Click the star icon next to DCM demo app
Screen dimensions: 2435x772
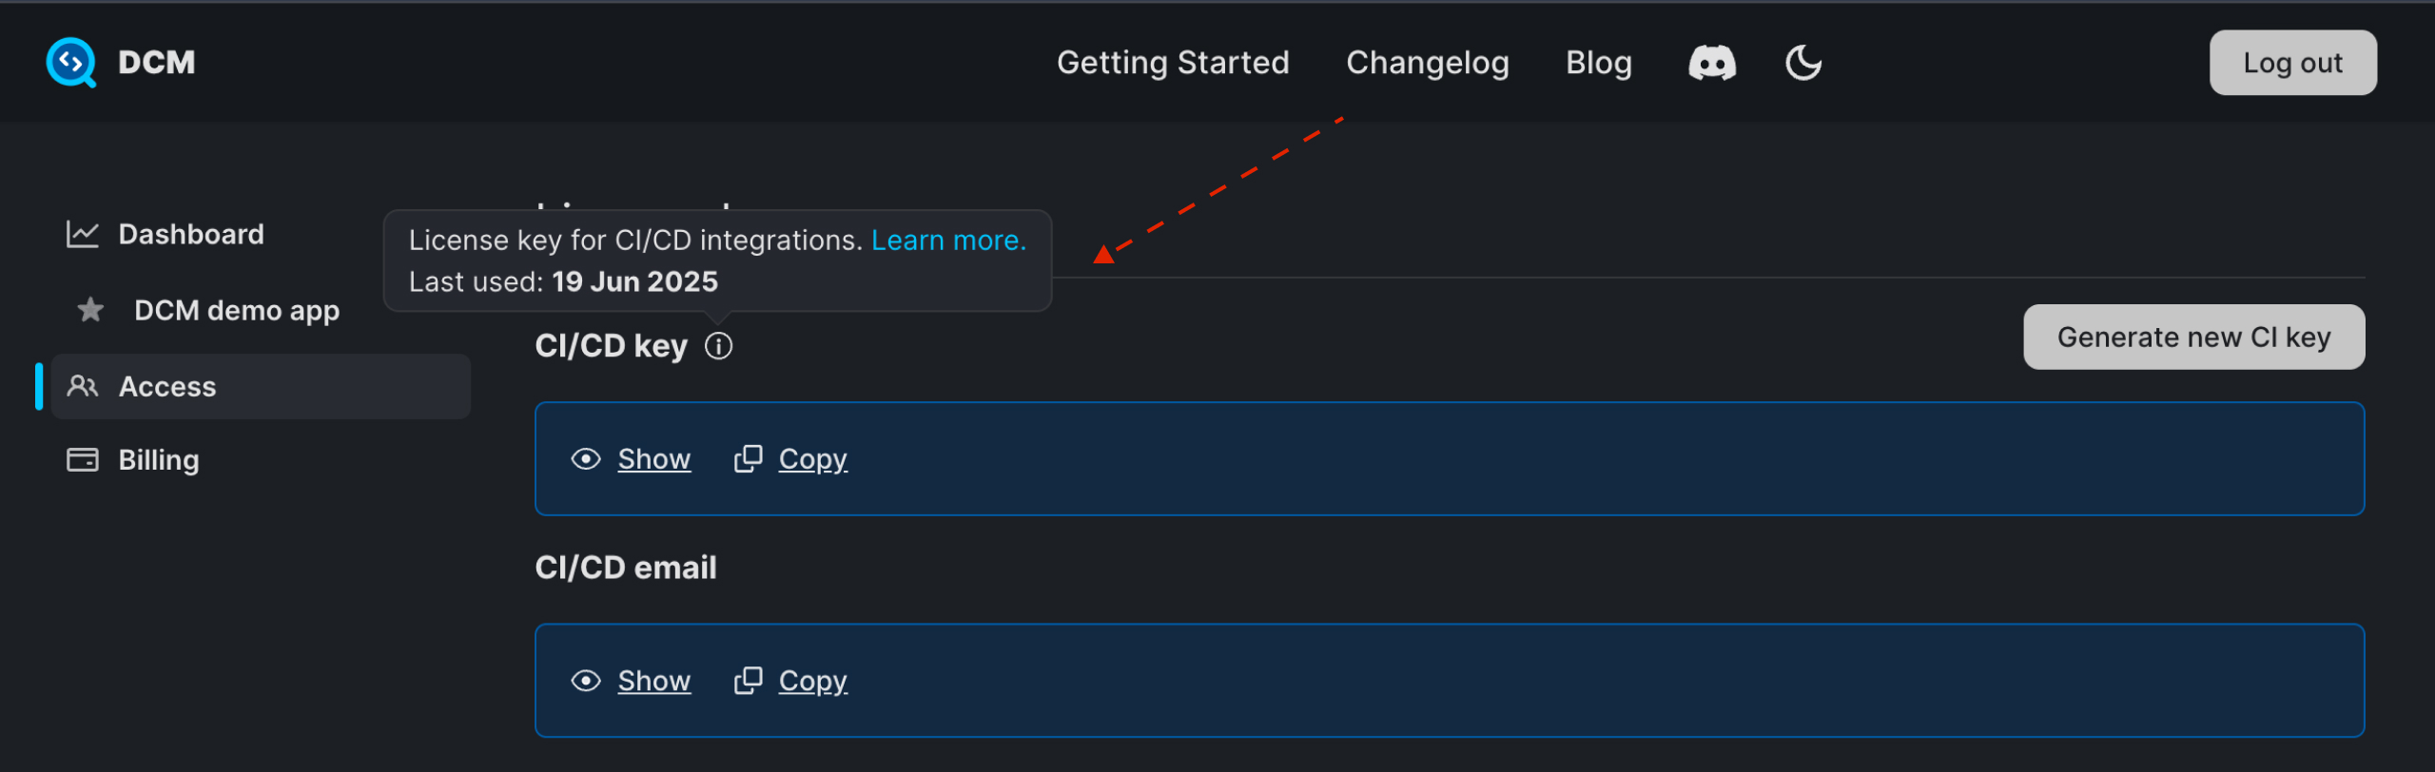pyautogui.click(x=88, y=309)
